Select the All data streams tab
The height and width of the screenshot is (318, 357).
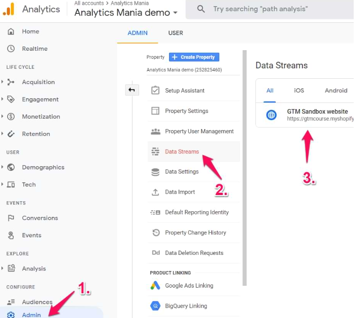(x=270, y=91)
